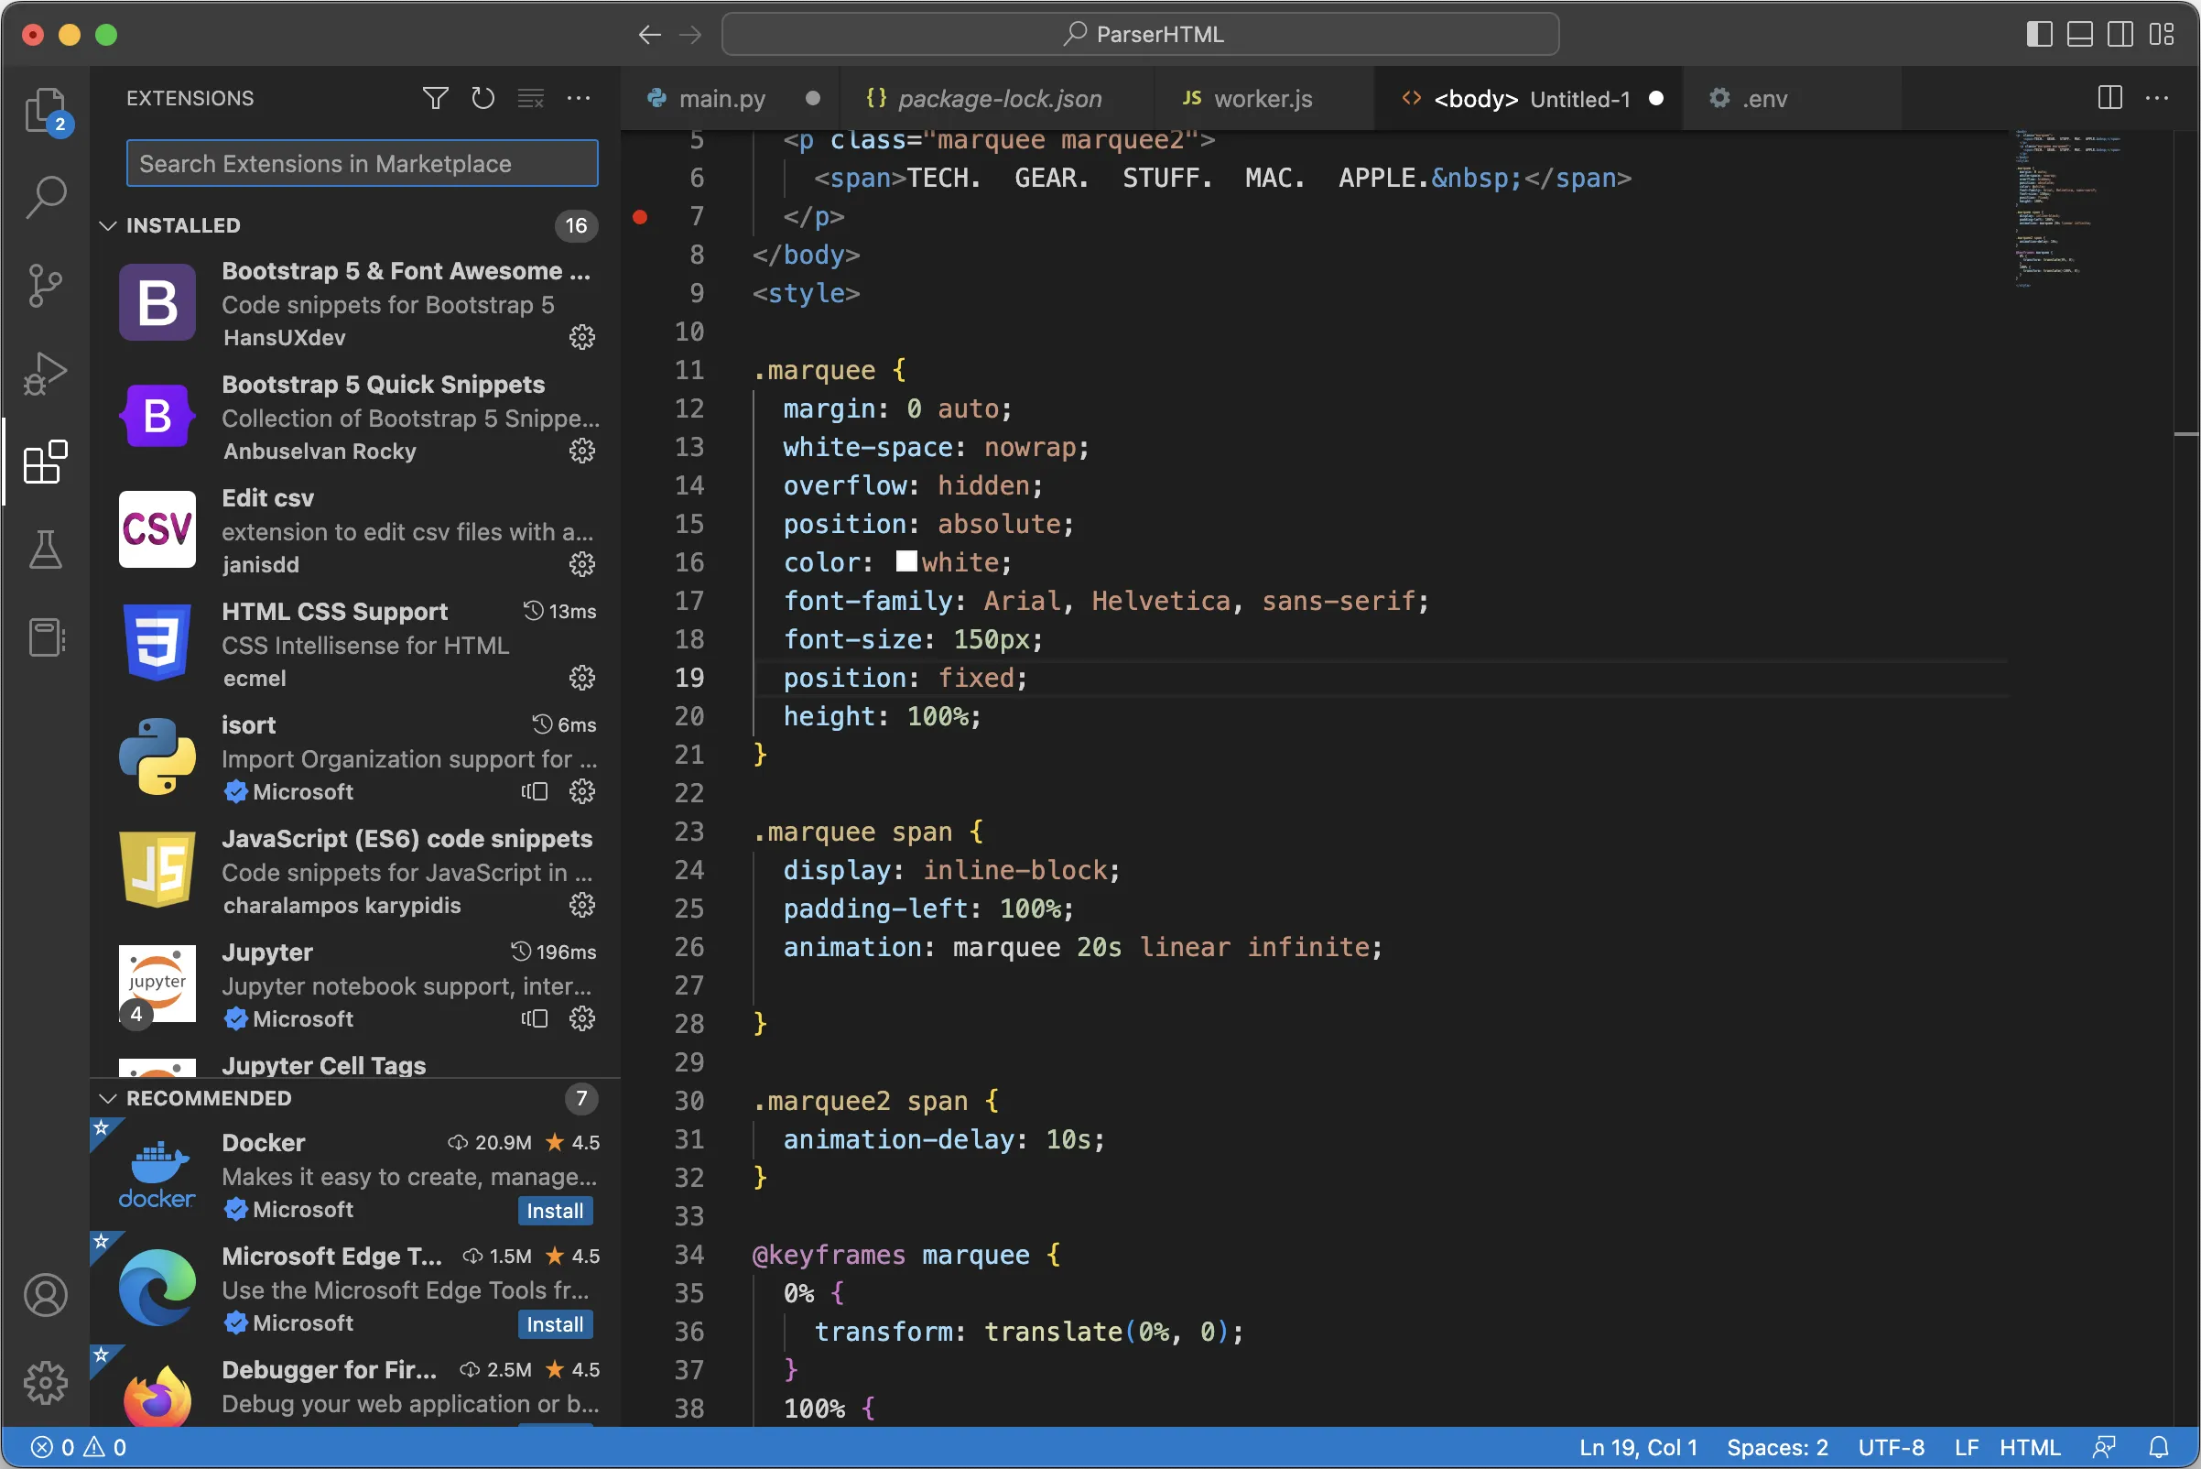
Task: Toggle the primary side bar
Action: point(2039,35)
